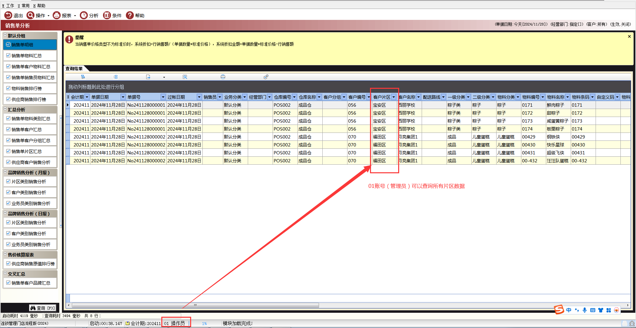Toggle the Sogou 中 Chinese input mode icon
This screenshot has height=328, width=636.
pos(569,310)
